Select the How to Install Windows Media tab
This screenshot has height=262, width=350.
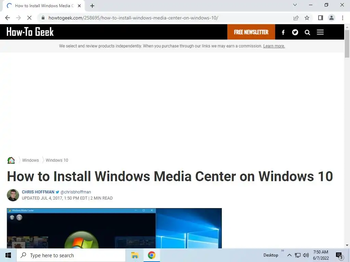(x=43, y=6)
